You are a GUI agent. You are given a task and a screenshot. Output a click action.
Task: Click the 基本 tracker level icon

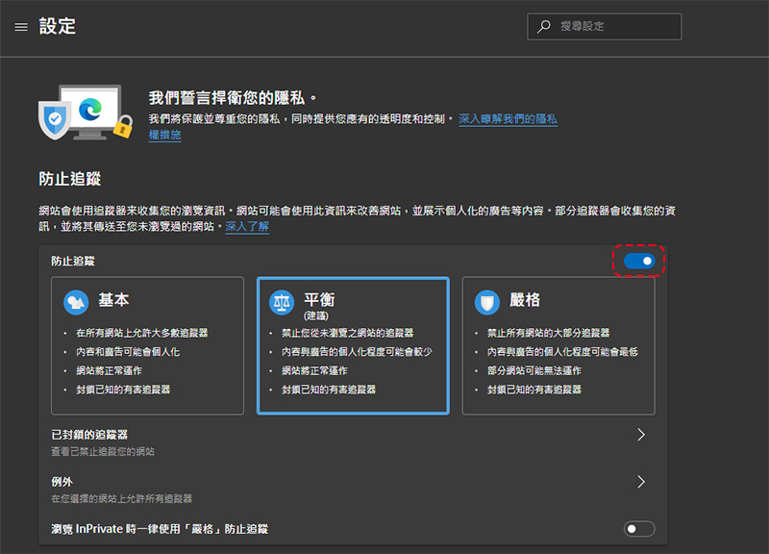[76, 301]
